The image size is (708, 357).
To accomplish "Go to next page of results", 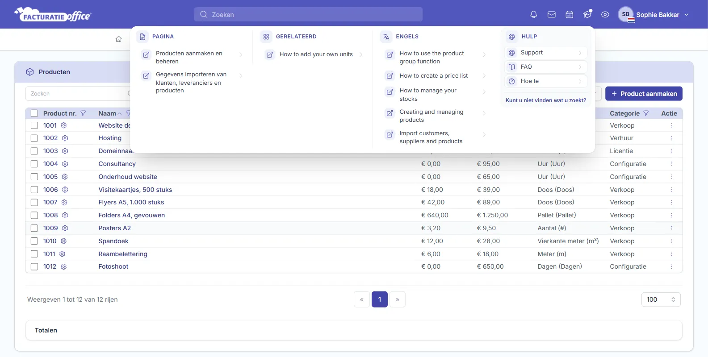I will 398,299.
